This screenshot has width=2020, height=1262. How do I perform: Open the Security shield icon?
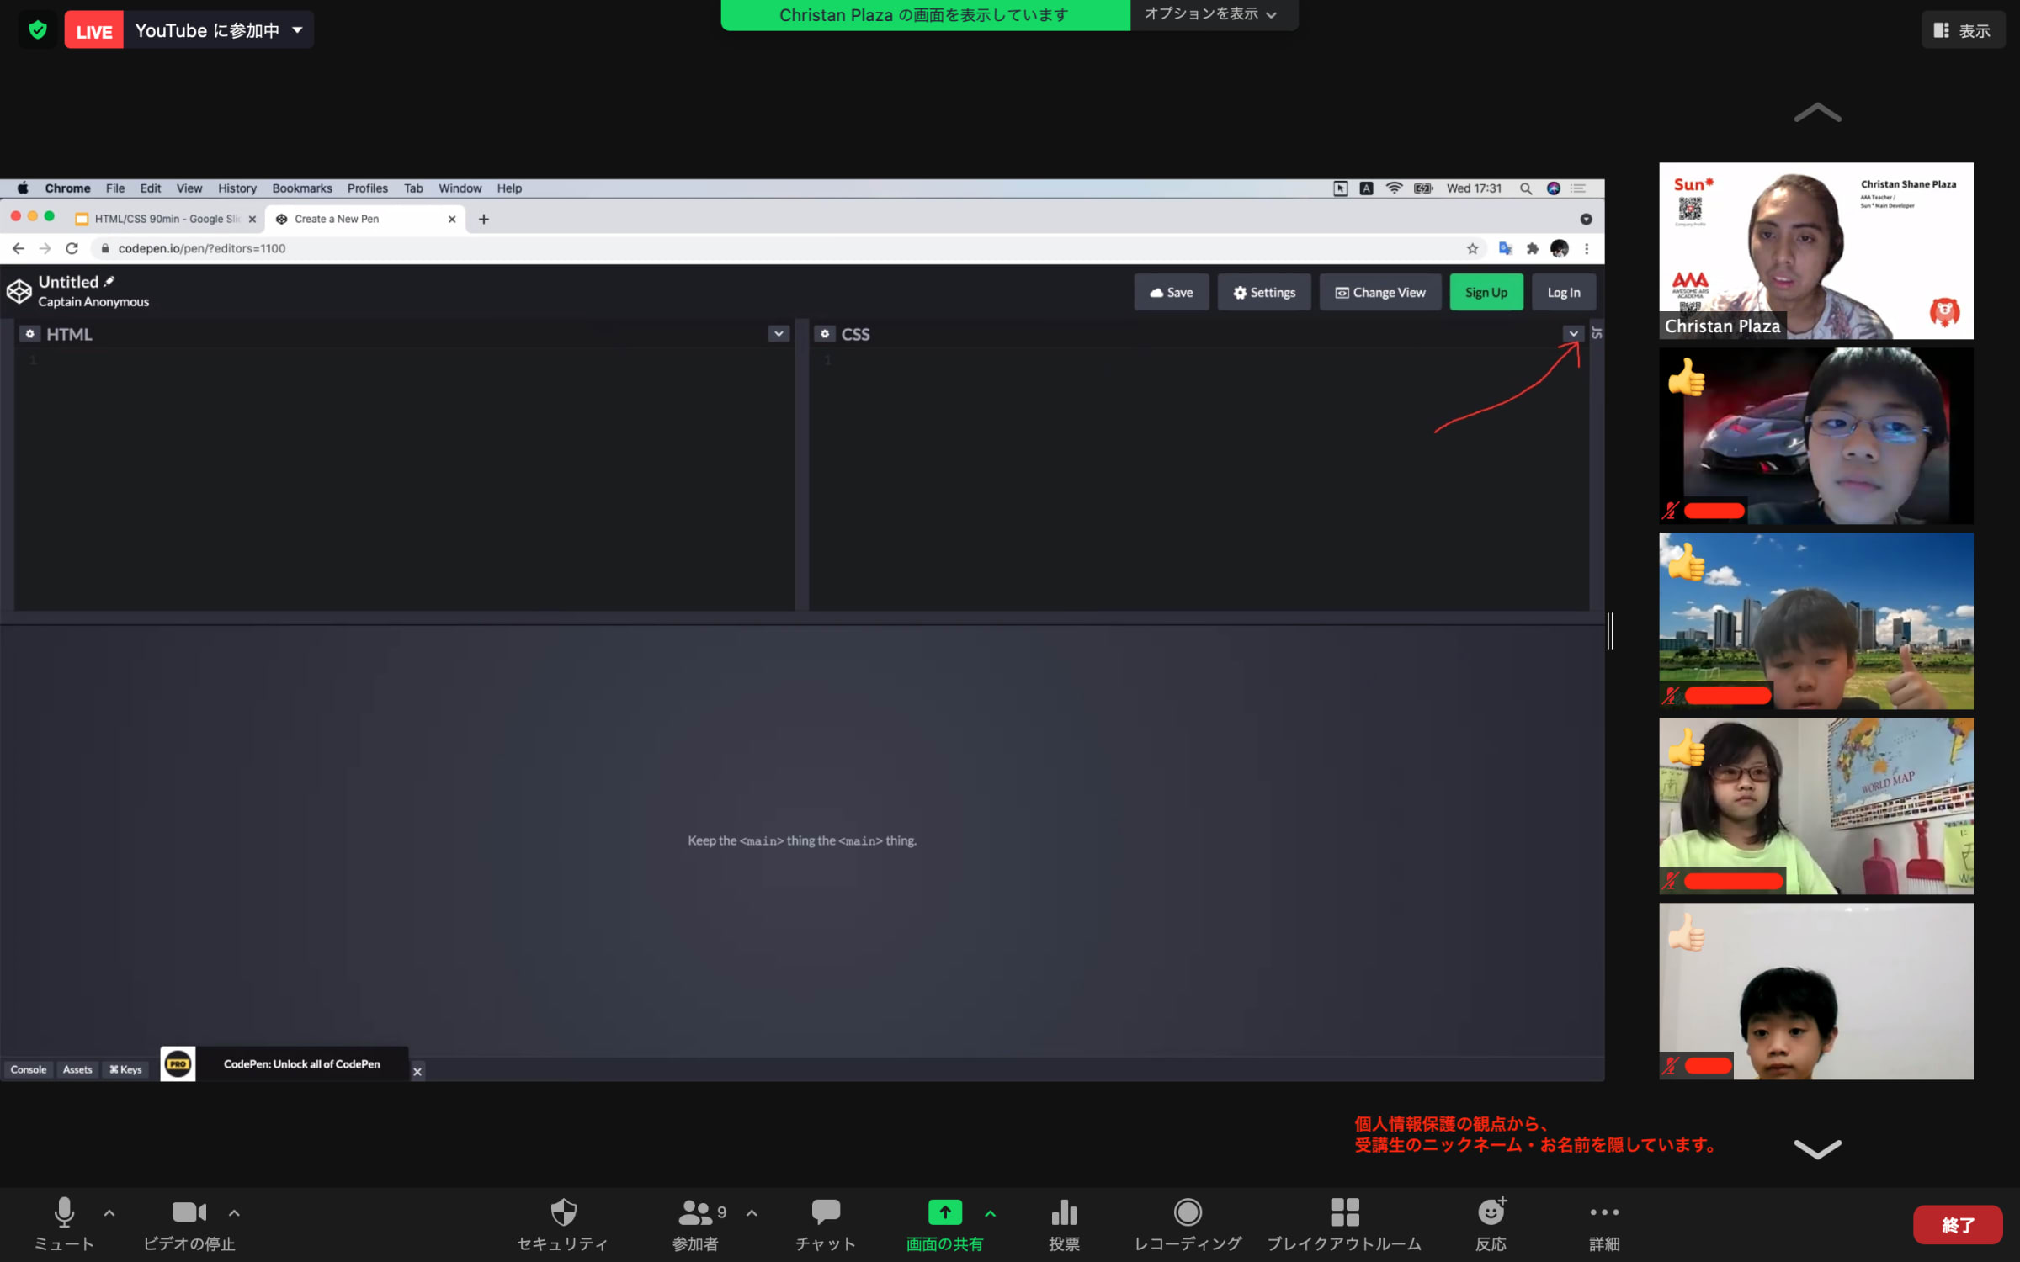[x=562, y=1213]
